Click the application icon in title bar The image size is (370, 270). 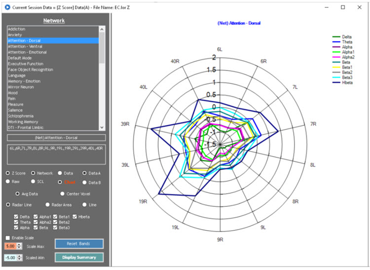pyautogui.click(x=6, y=7)
